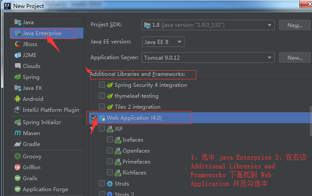The width and height of the screenshot is (312, 196).
Task: Select the Application Forge icon
Action: (x=18, y=189)
